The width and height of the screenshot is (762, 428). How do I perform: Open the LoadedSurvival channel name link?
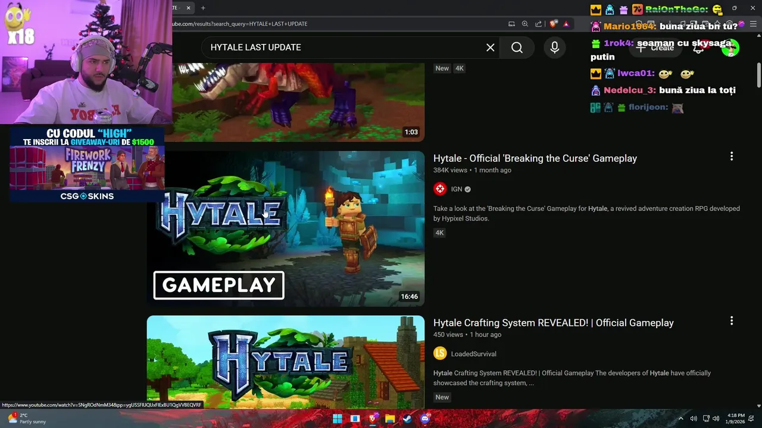[473, 354]
